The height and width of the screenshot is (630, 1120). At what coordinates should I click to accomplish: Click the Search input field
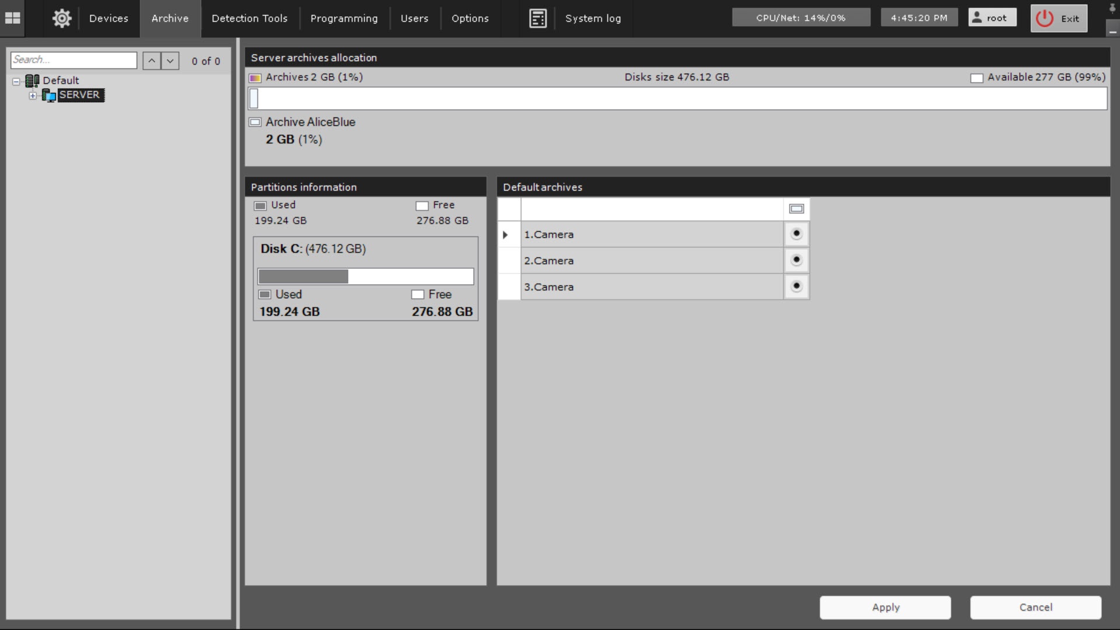[73, 60]
